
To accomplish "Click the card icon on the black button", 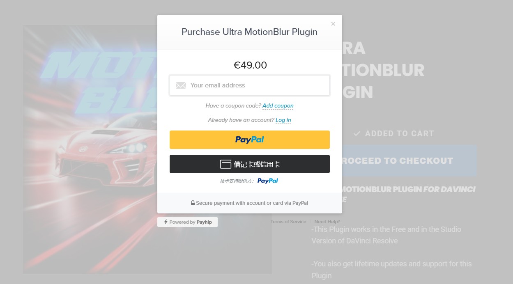I will tap(225, 164).
